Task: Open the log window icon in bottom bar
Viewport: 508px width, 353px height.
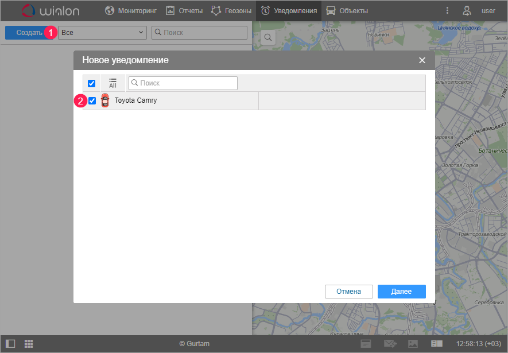Action: 366,344
